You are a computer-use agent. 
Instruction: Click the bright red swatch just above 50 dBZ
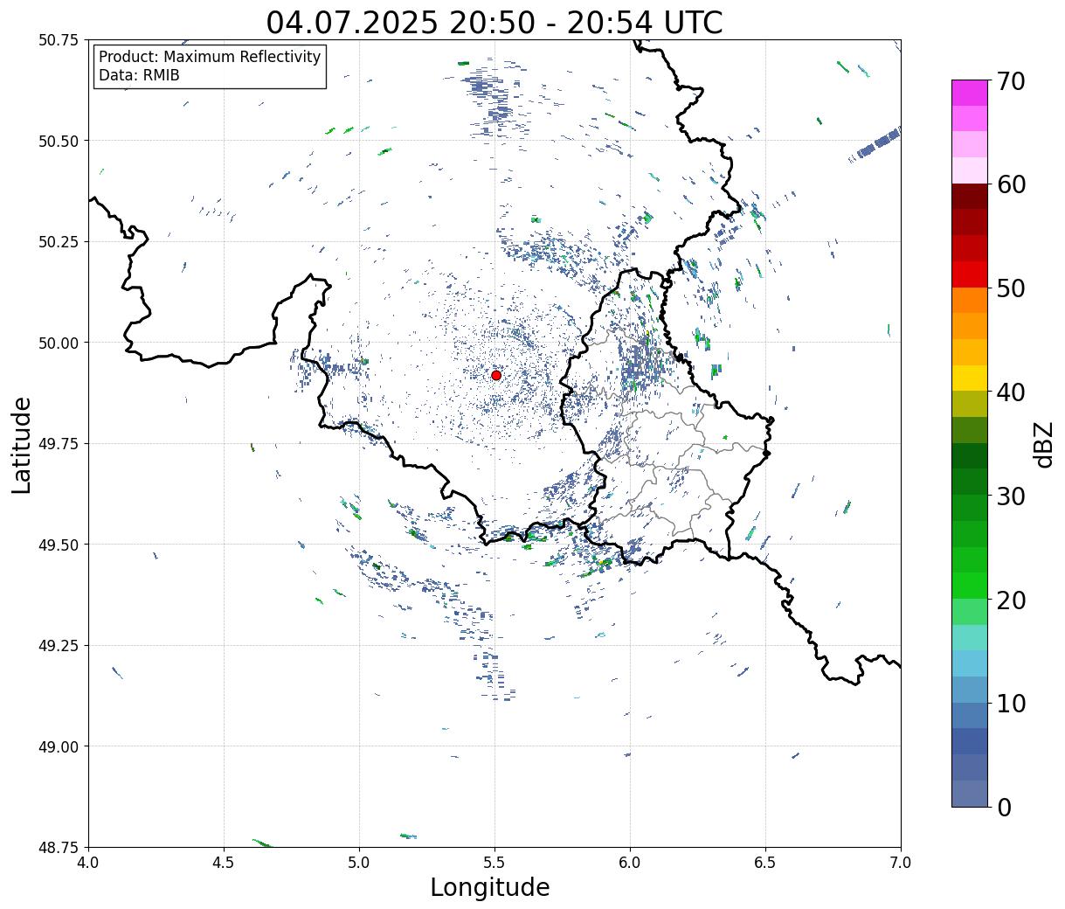[x=970, y=274]
